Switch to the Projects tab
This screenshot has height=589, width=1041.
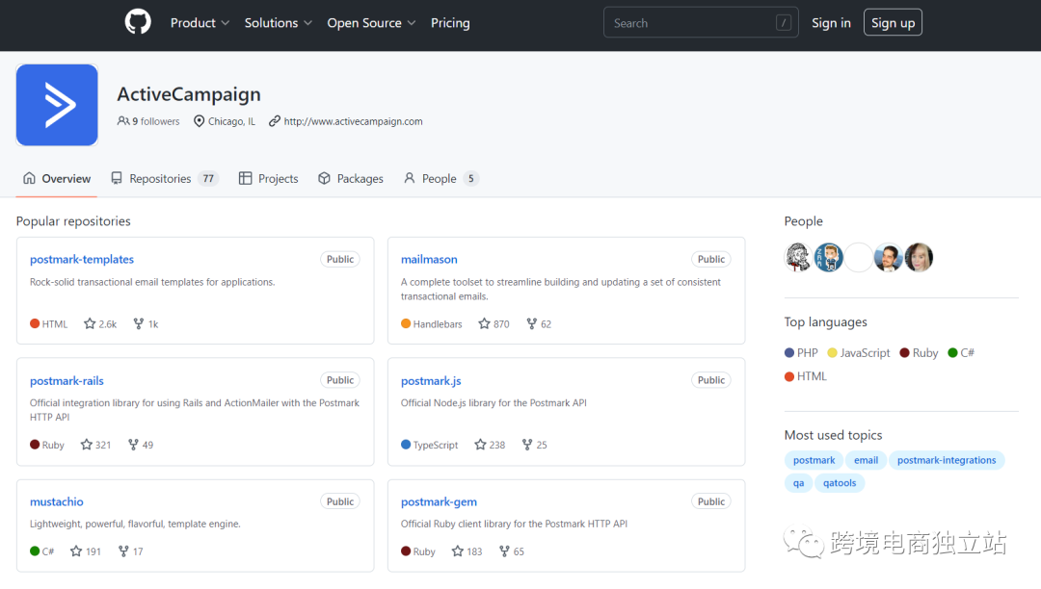click(x=269, y=178)
